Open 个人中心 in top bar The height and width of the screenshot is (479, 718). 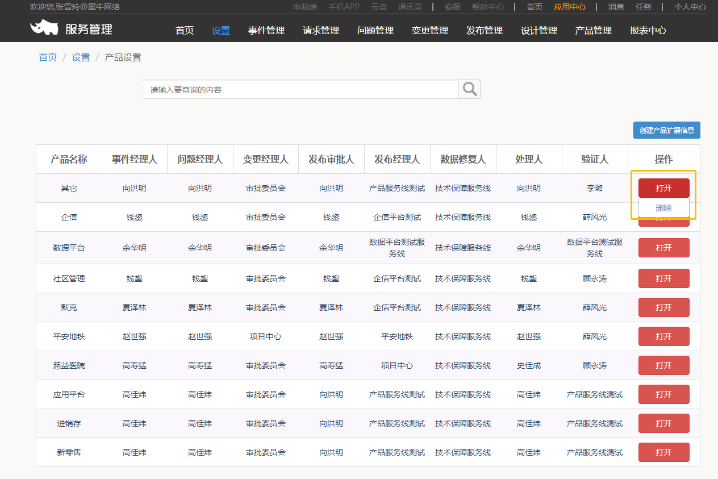click(x=690, y=7)
